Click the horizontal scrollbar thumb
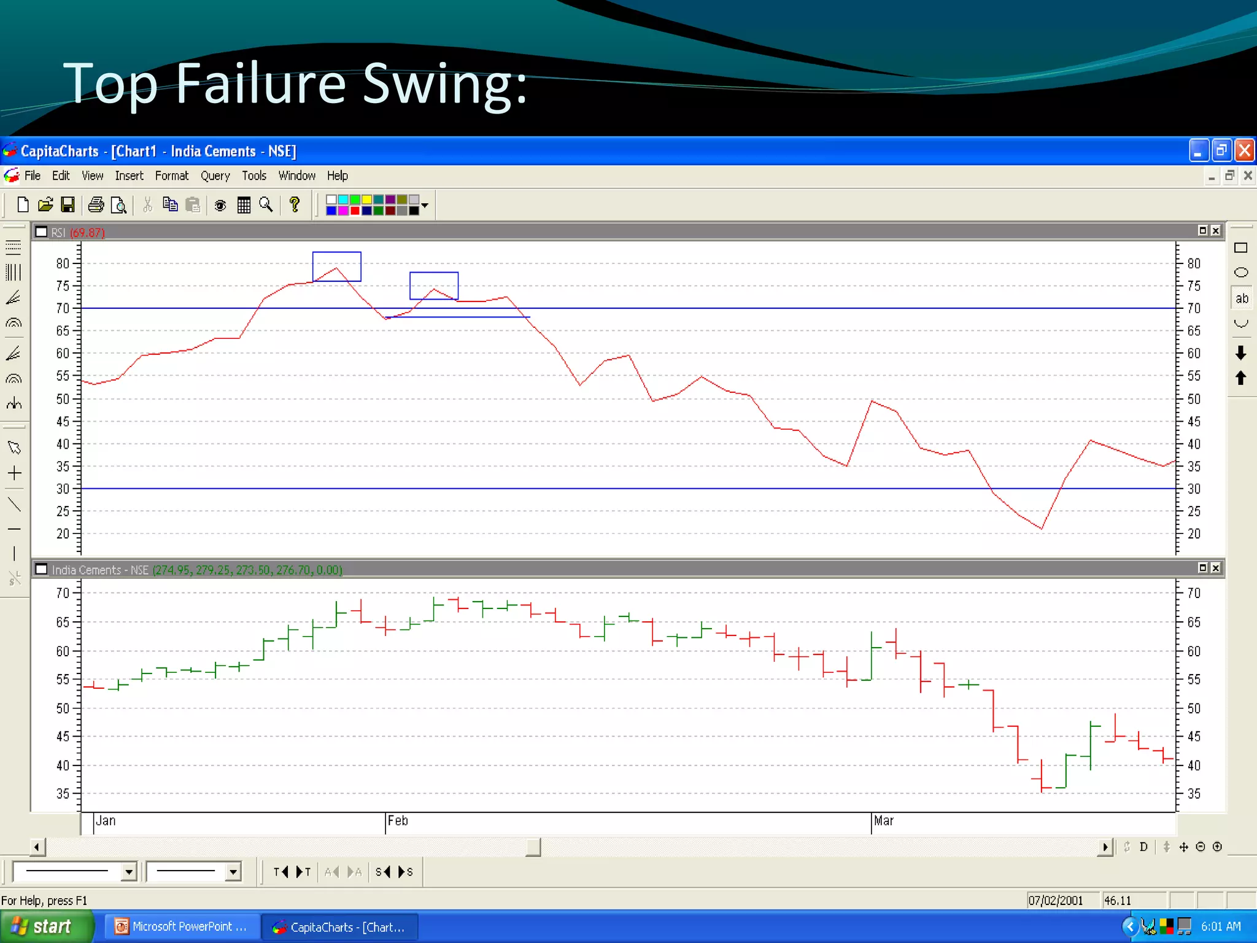This screenshot has width=1257, height=943. coord(533,847)
